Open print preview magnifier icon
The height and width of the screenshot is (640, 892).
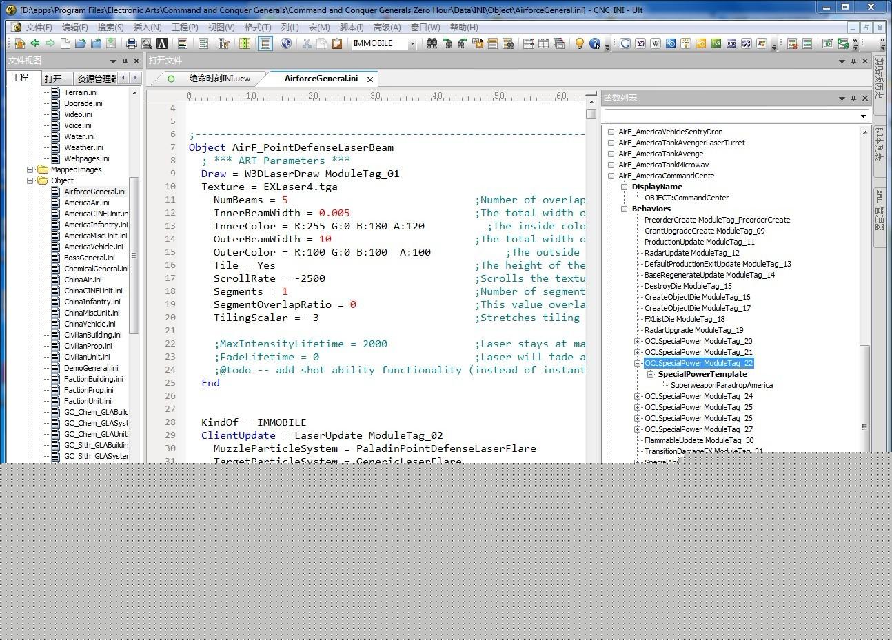point(146,43)
